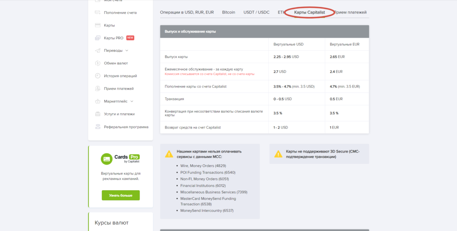Screen dimensions: 457x231
Task: Open Обмен валют in sidebar
Action: (x=116, y=63)
